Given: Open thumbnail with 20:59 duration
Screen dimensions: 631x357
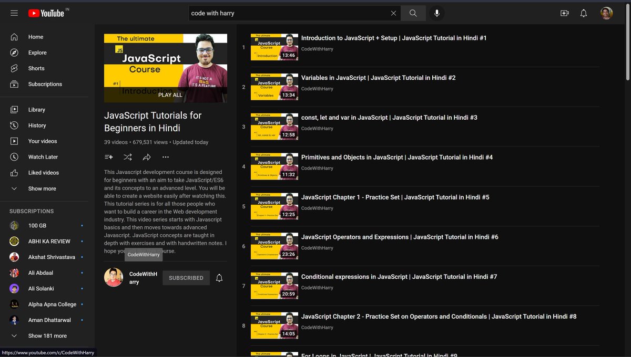Looking at the screenshot, I should pos(274,286).
